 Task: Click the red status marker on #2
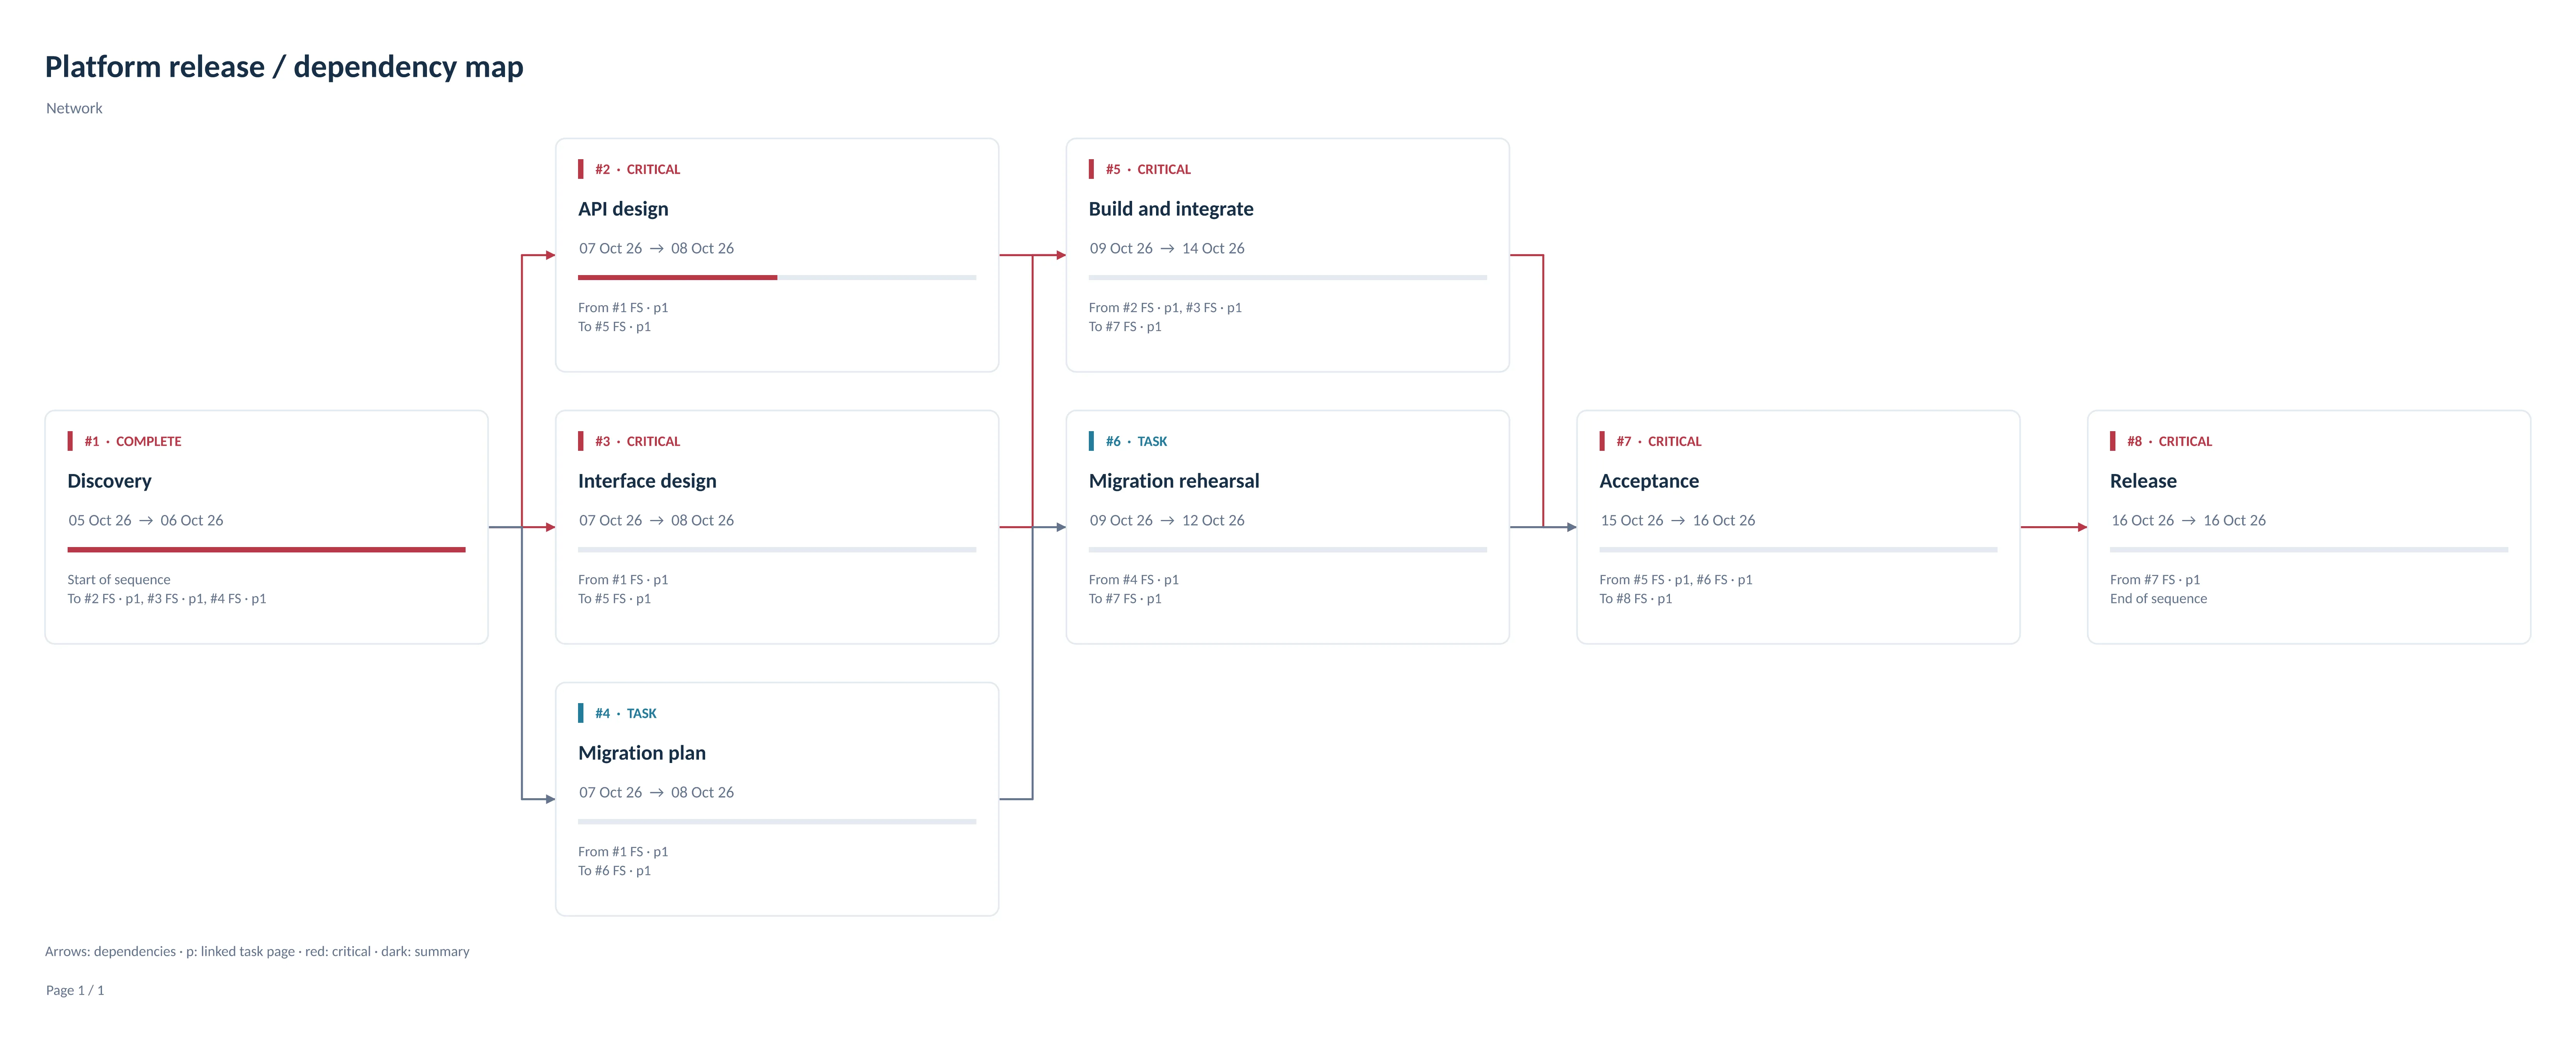581,169
